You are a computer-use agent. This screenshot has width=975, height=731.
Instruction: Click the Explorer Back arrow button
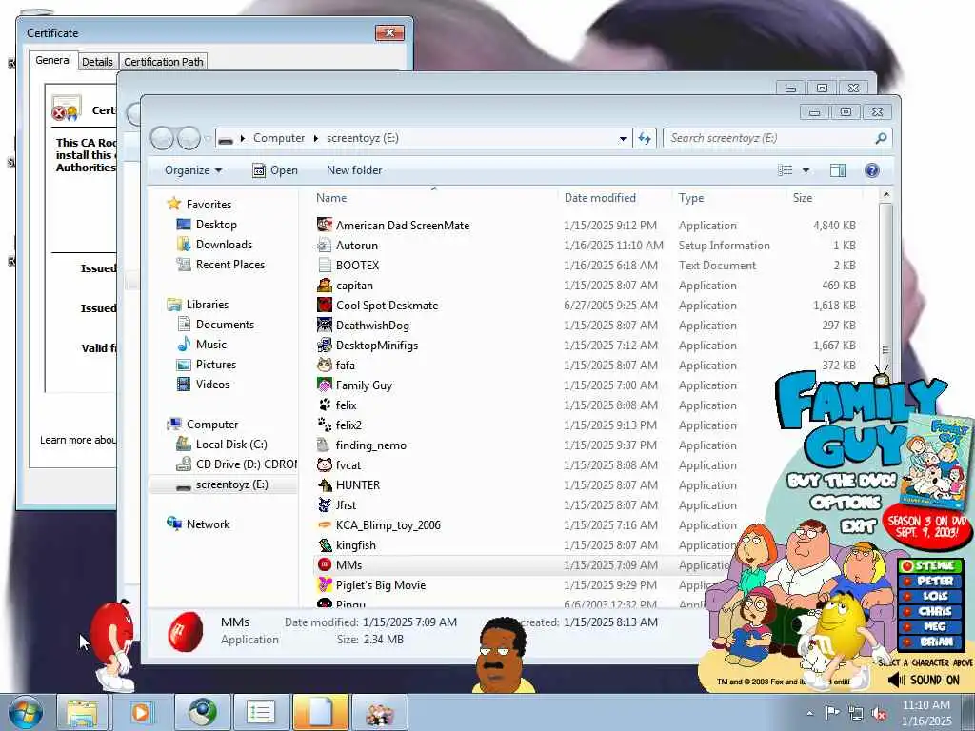click(x=162, y=138)
